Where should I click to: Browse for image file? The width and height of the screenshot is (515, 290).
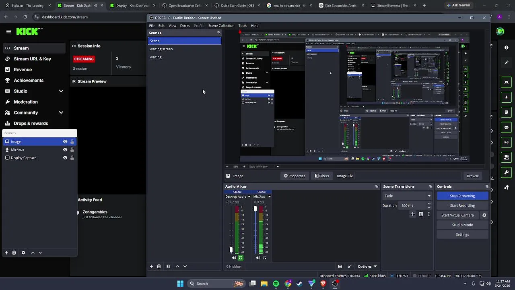pos(473,176)
